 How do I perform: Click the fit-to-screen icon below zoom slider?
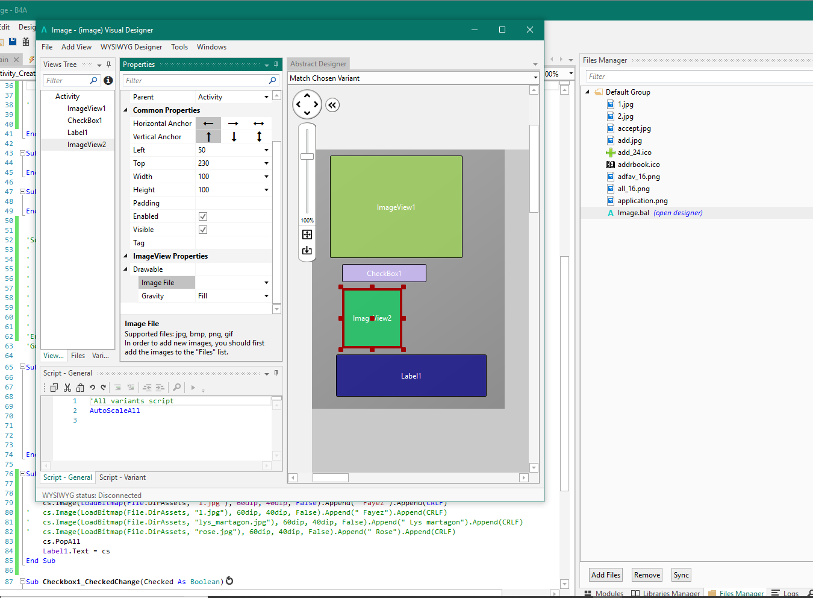(x=307, y=234)
